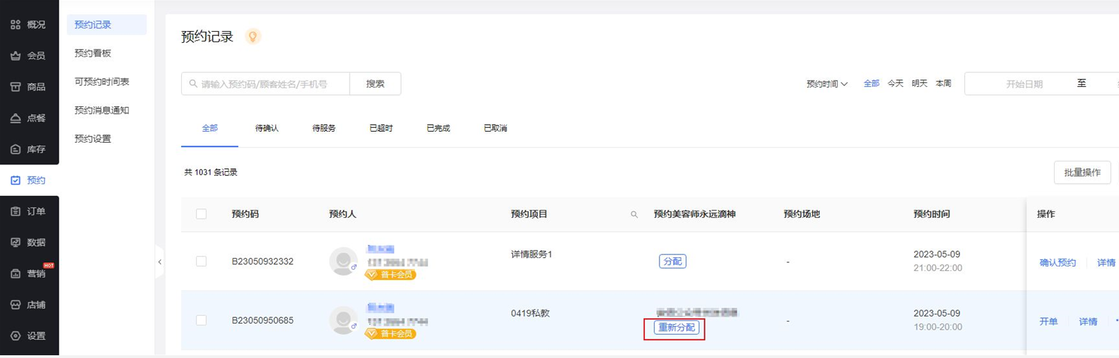This screenshot has width=1119, height=358.
Task: Click the avatar of booking B23050950685
Action: (x=343, y=320)
